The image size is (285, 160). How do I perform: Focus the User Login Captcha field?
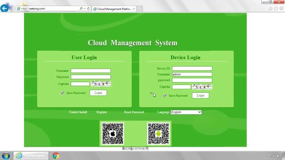click(x=80, y=84)
